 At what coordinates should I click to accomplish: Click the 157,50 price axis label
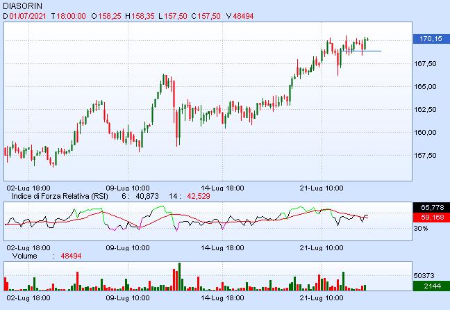425,156
